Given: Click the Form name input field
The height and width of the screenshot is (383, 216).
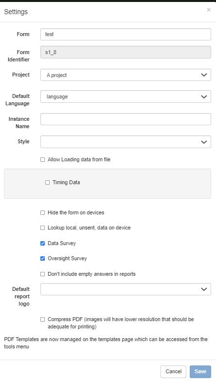Looking at the screenshot, I should point(126,34).
